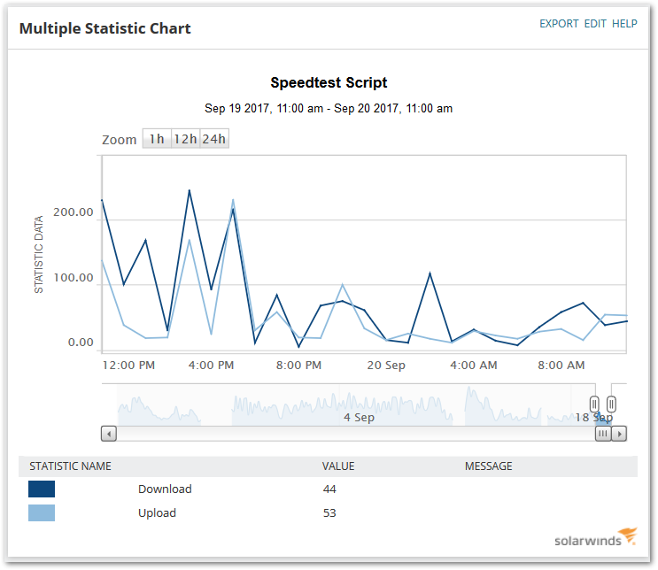Click the Upload light blue color swatch
This screenshot has height=570, width=658.
pyautogui.click(x=42, y=513)
